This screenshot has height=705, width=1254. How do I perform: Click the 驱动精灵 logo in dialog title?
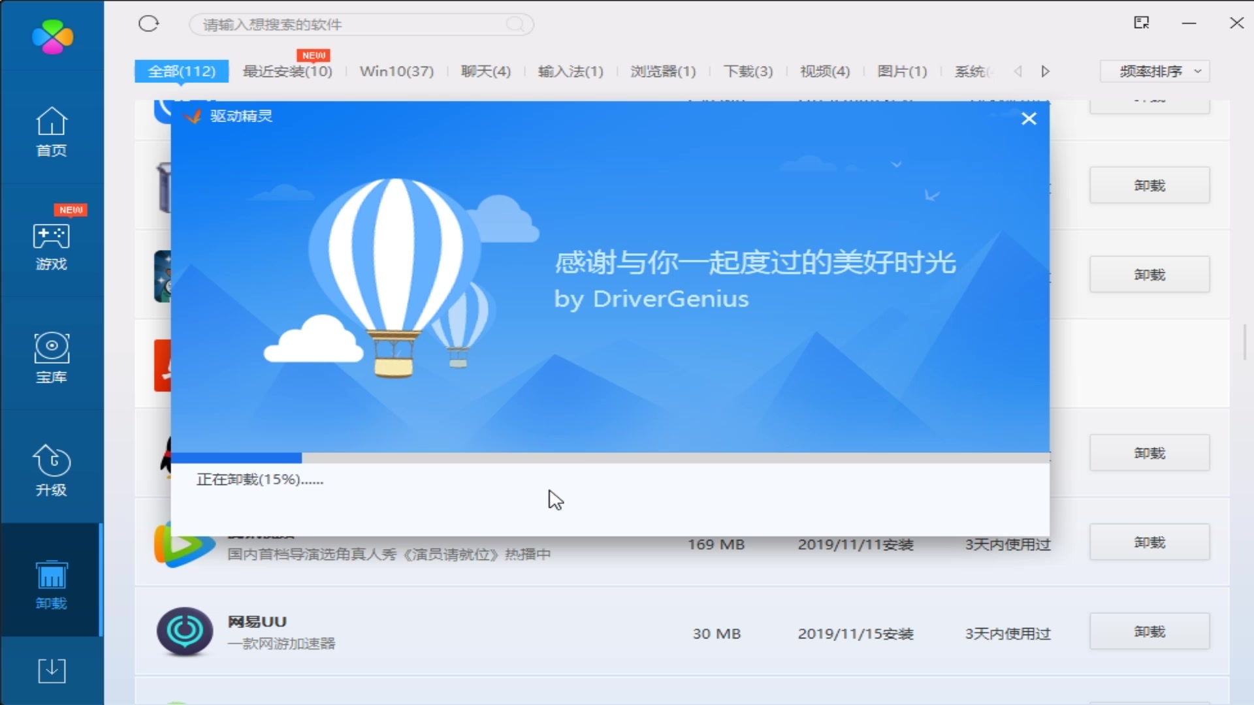193,116
